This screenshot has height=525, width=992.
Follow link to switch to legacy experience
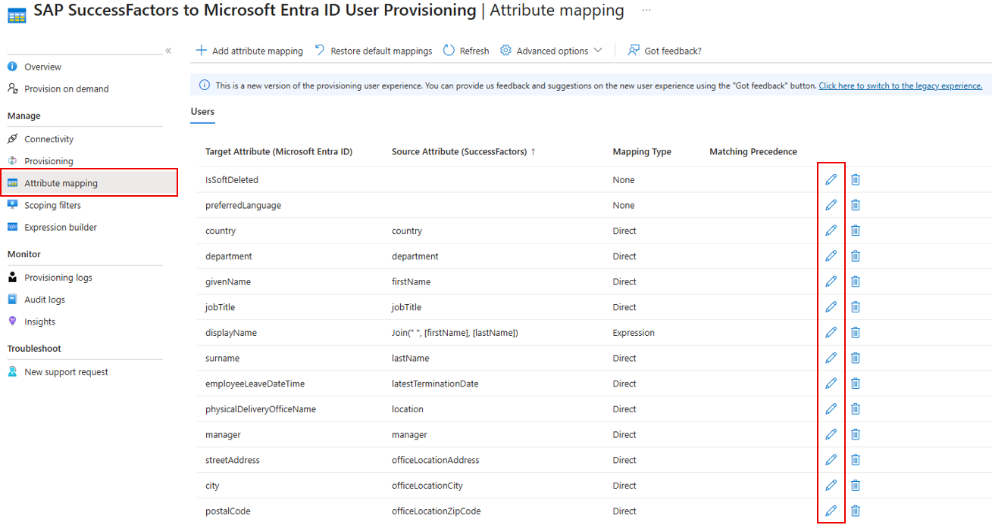900,85
